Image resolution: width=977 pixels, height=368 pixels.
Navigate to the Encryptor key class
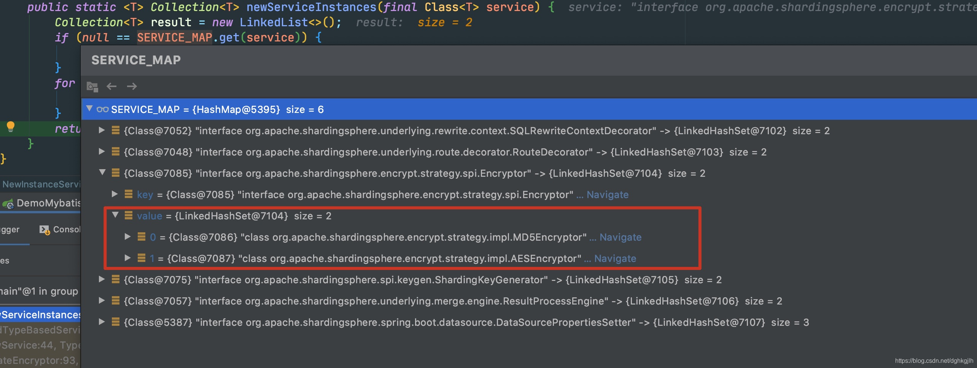[608, 195]
